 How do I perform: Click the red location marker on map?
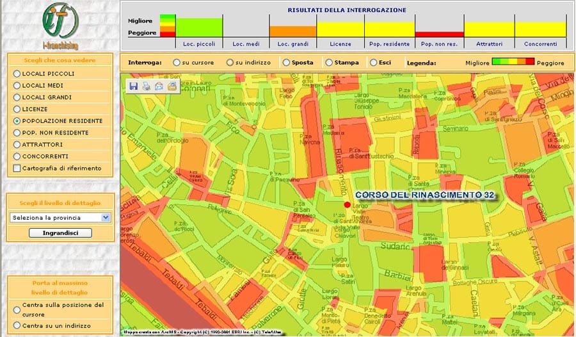pyautogui.click(x=348, y=204)
